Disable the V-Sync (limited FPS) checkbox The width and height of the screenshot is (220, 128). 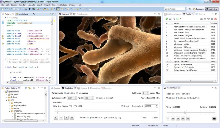click(54, 106)
